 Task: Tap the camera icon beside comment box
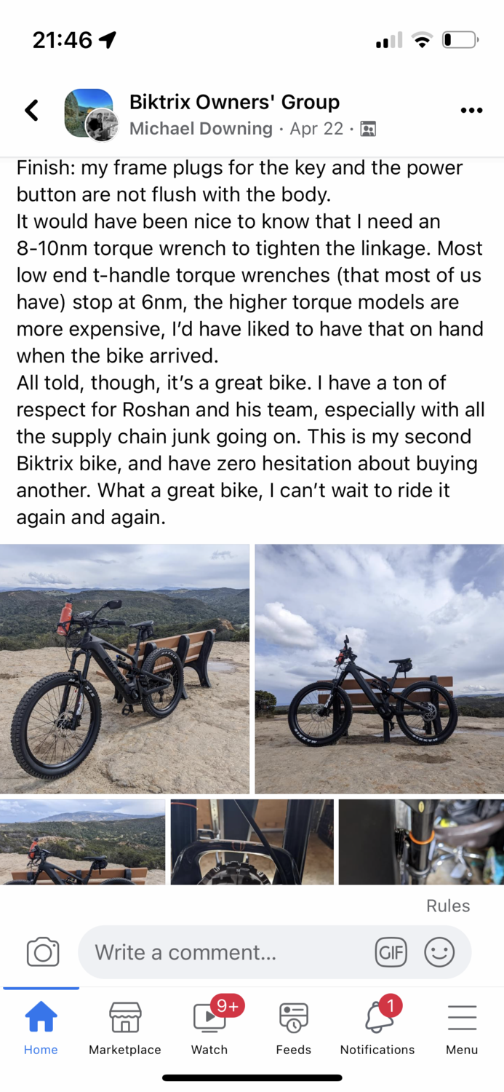[43, 952]
